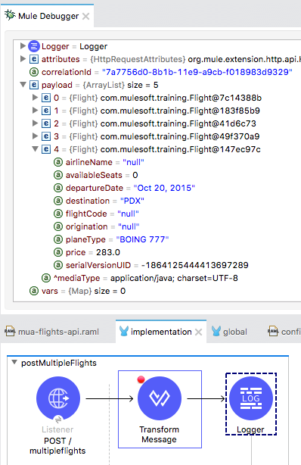This screenshot has height=465, width=301.
Task: Collapse Flight item 4
Action: [35, 149]
